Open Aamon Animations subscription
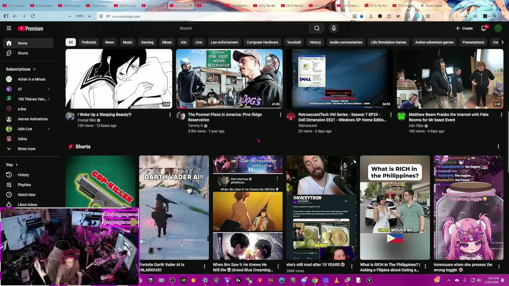The image size is (509, 286). click(x=28, y=119)
